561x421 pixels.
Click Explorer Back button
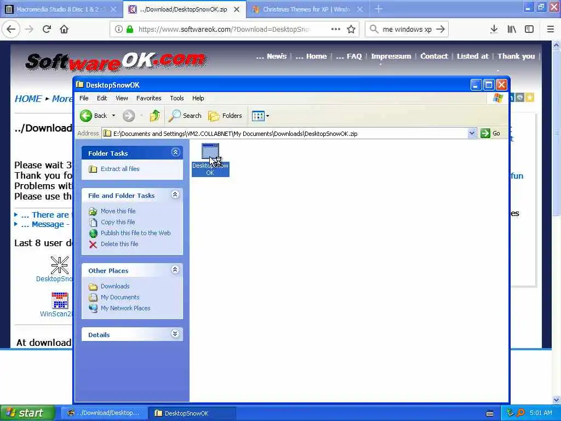[x=93, y=116]
